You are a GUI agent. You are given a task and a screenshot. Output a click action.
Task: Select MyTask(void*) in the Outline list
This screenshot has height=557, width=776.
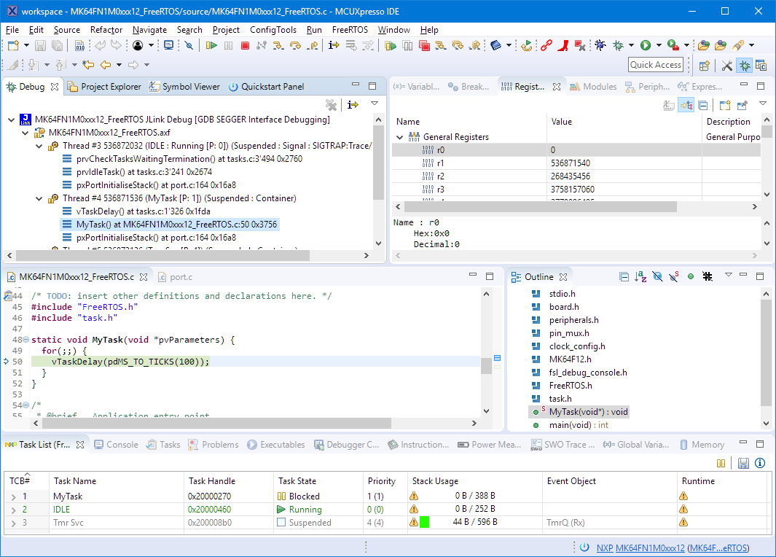pyautogui.click(x=588, y=412)
